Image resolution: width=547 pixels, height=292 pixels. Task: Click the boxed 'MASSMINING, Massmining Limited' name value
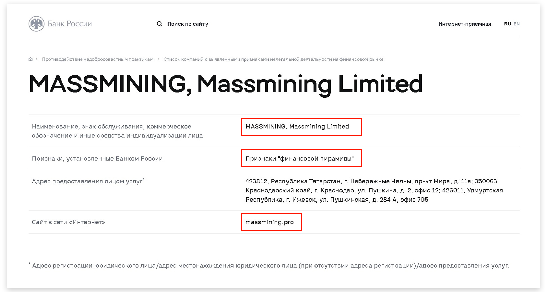[297, 127]
